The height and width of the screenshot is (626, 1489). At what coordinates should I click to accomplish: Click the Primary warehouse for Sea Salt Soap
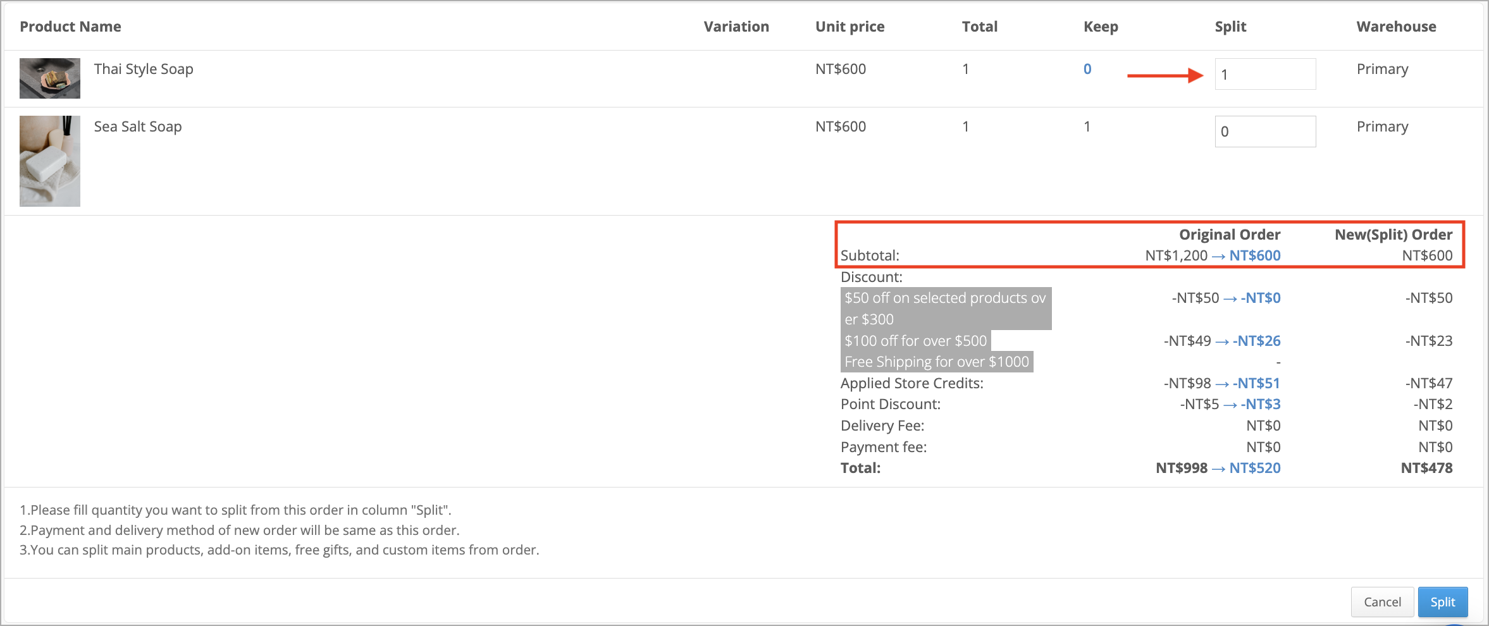pyautogui.click(x=1382, y=126)
